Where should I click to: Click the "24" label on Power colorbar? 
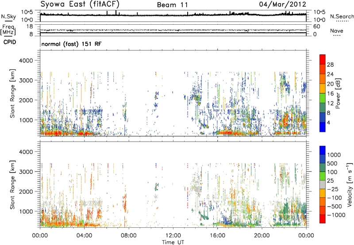click(330, 74)
